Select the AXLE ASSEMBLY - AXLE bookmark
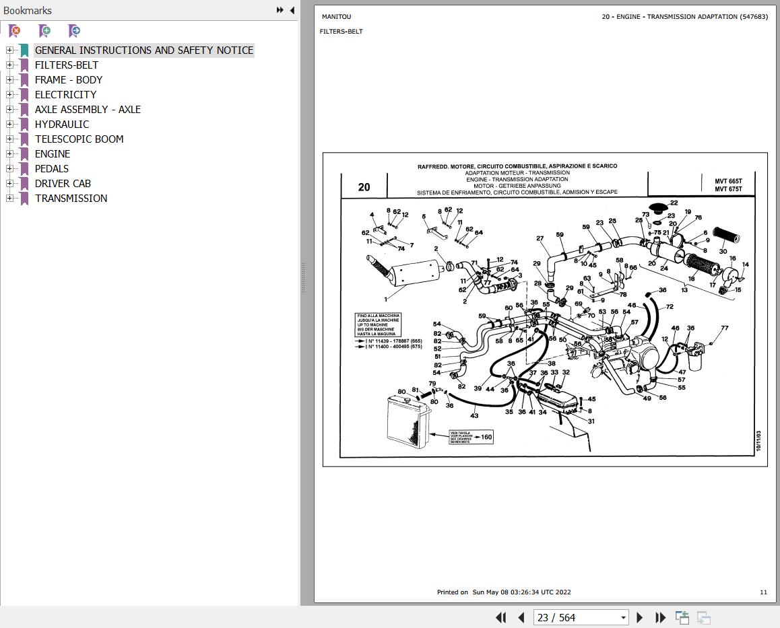Image resolution: width=780 pixels, height=628 pixels. pos(88,110)
